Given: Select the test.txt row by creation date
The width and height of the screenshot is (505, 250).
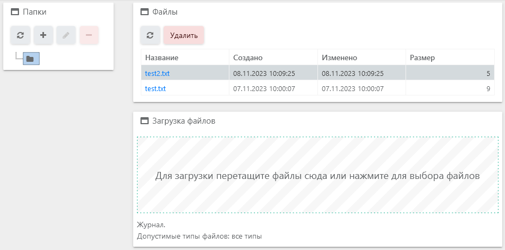Looking at the screenshot, I should [x=264, y=88].
